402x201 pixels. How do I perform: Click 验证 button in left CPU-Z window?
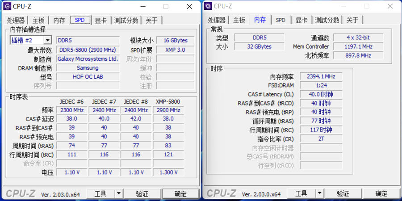tap(142, 194)
